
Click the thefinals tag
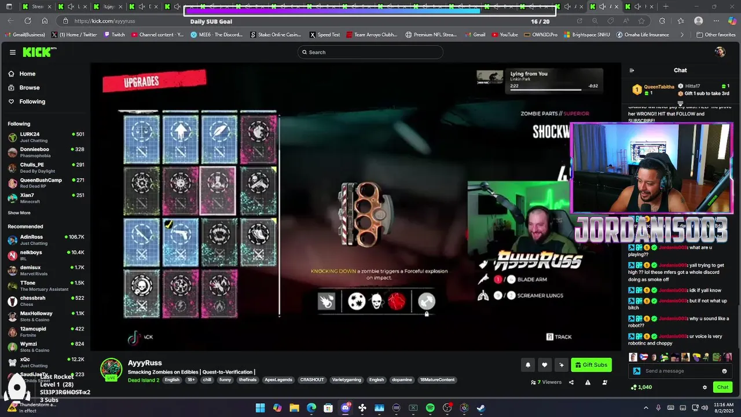click(x=248, y=380)
